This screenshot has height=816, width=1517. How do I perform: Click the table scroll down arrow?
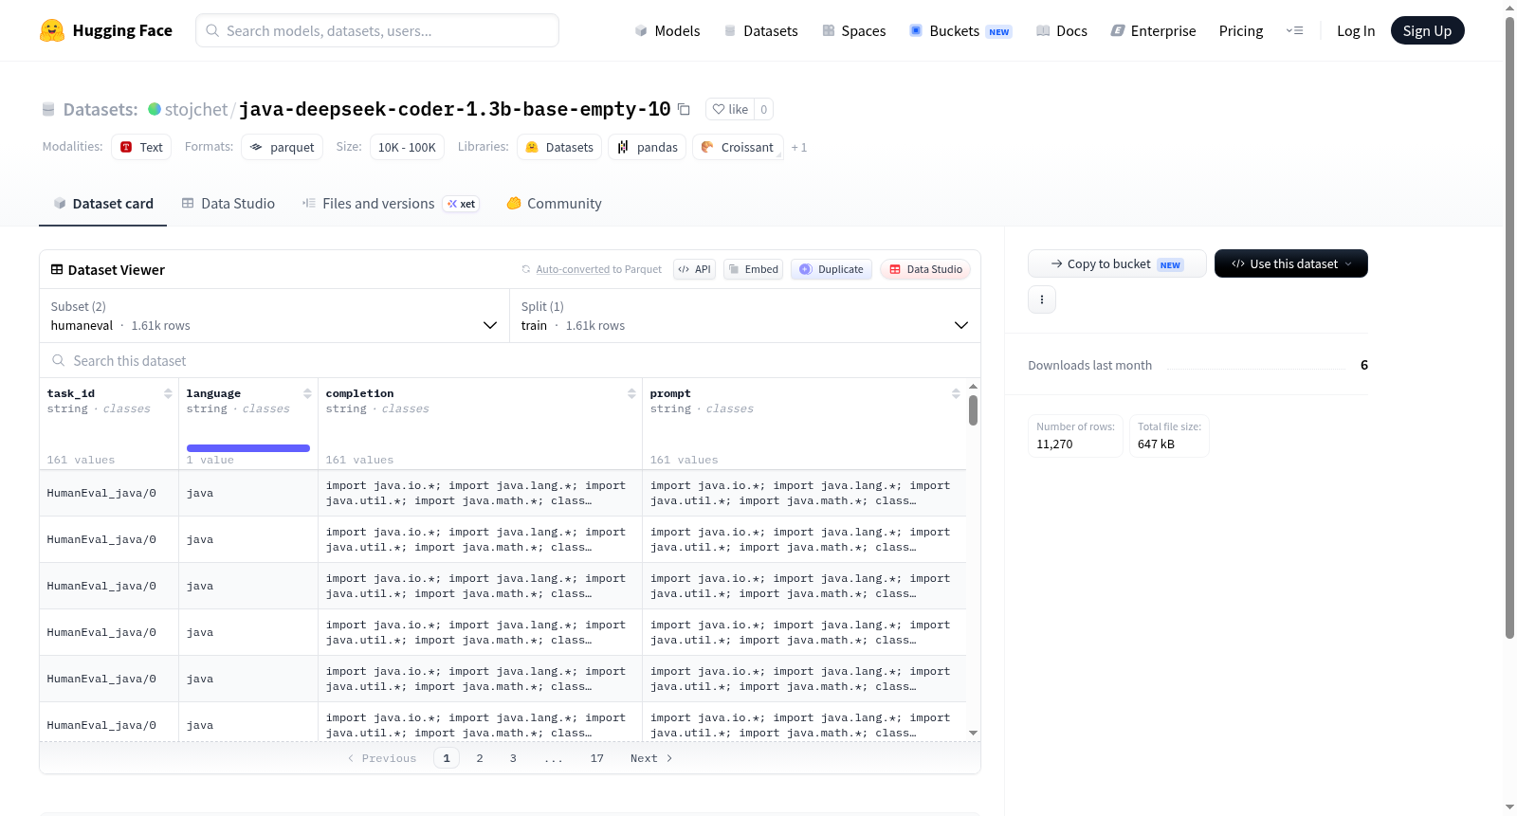pyautogui.click(x=973, y=733)
